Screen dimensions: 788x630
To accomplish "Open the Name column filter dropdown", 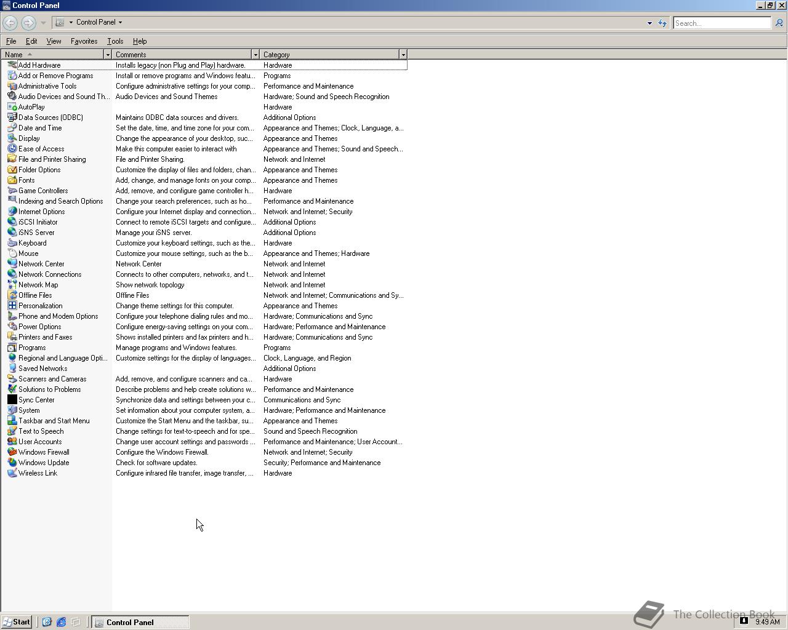I will 108,55.
